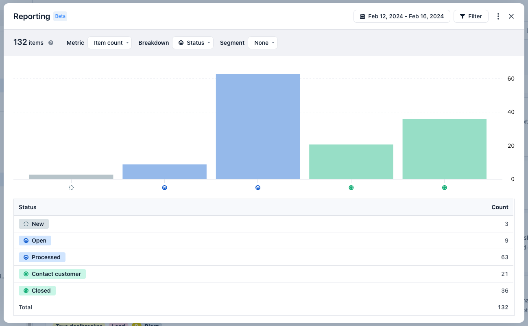Click the Contact customer icon below fourth bar
This screenshot has height=326, width=528.
click(x=351, y=188)
